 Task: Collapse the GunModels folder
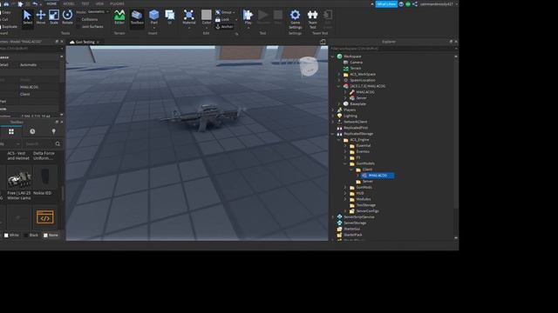(345, 163)
